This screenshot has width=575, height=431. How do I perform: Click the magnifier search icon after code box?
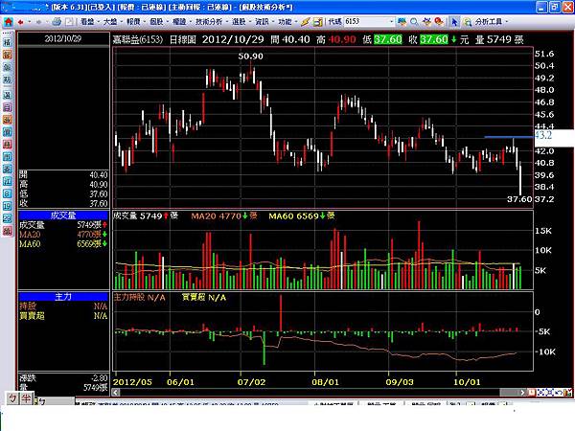(x=414, y=22)
